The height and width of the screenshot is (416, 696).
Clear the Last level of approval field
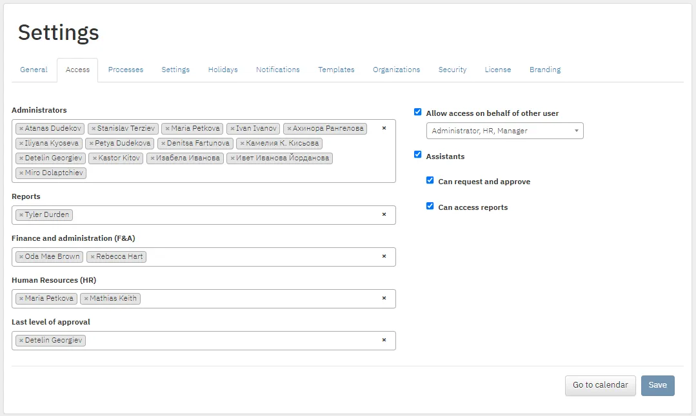pos(384,340)
